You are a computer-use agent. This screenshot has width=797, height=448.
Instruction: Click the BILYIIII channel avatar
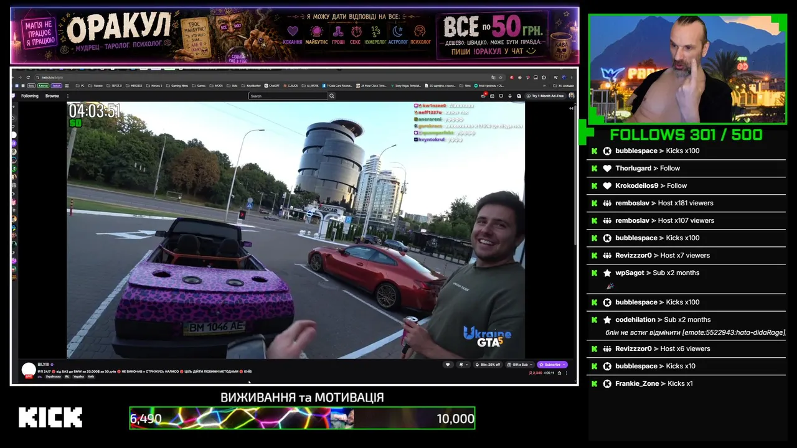[x=29, y=370]
